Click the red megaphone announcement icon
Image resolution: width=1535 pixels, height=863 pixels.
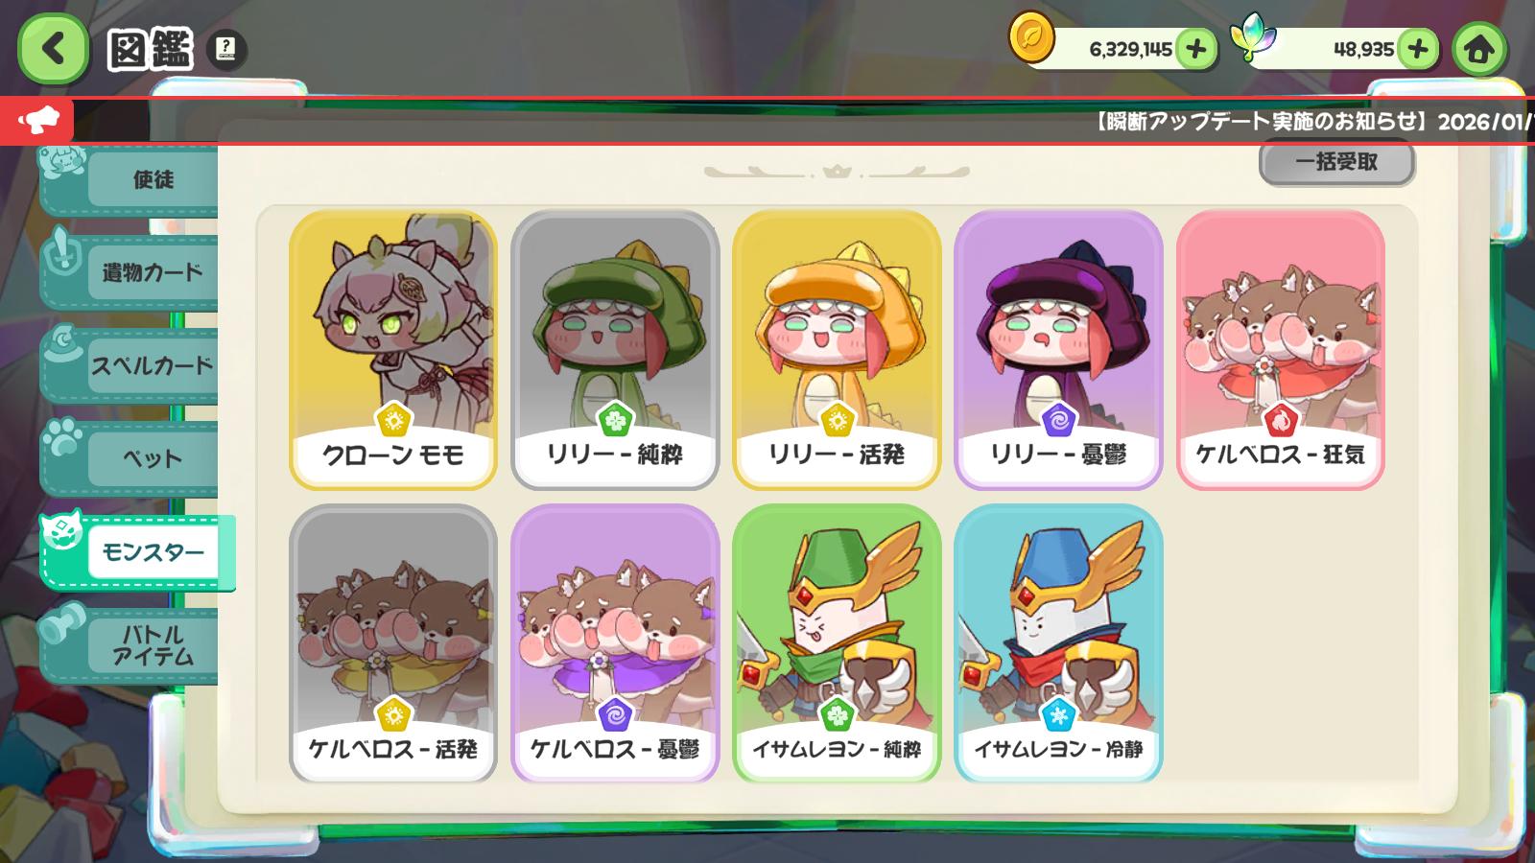click(x=37, y=122)
